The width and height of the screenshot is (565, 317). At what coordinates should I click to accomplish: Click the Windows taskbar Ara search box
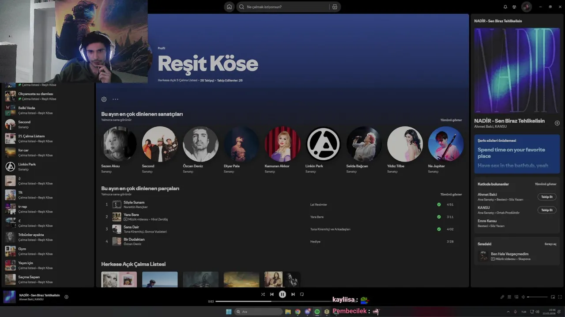[x=259, y=312]
